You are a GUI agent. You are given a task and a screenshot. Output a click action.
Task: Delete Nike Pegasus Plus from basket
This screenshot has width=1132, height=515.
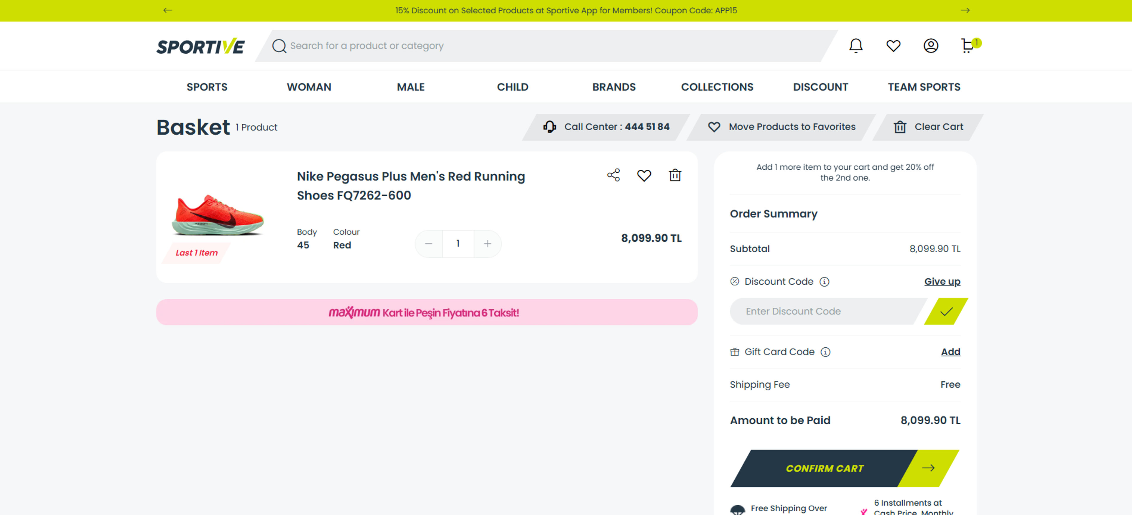click(x=675, y=175)
